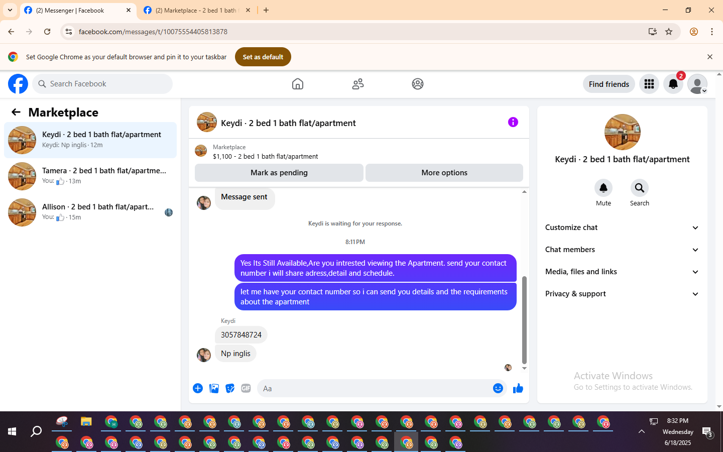Image resolution: width=723 pixels, height=452 pixels.
Task: Close the Marketplace browser tab
Action: (248, 10)
